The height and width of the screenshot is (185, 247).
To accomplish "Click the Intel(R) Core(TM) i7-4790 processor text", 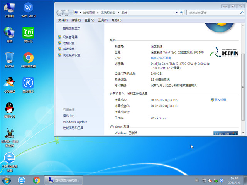I will [x=180, y=64].
